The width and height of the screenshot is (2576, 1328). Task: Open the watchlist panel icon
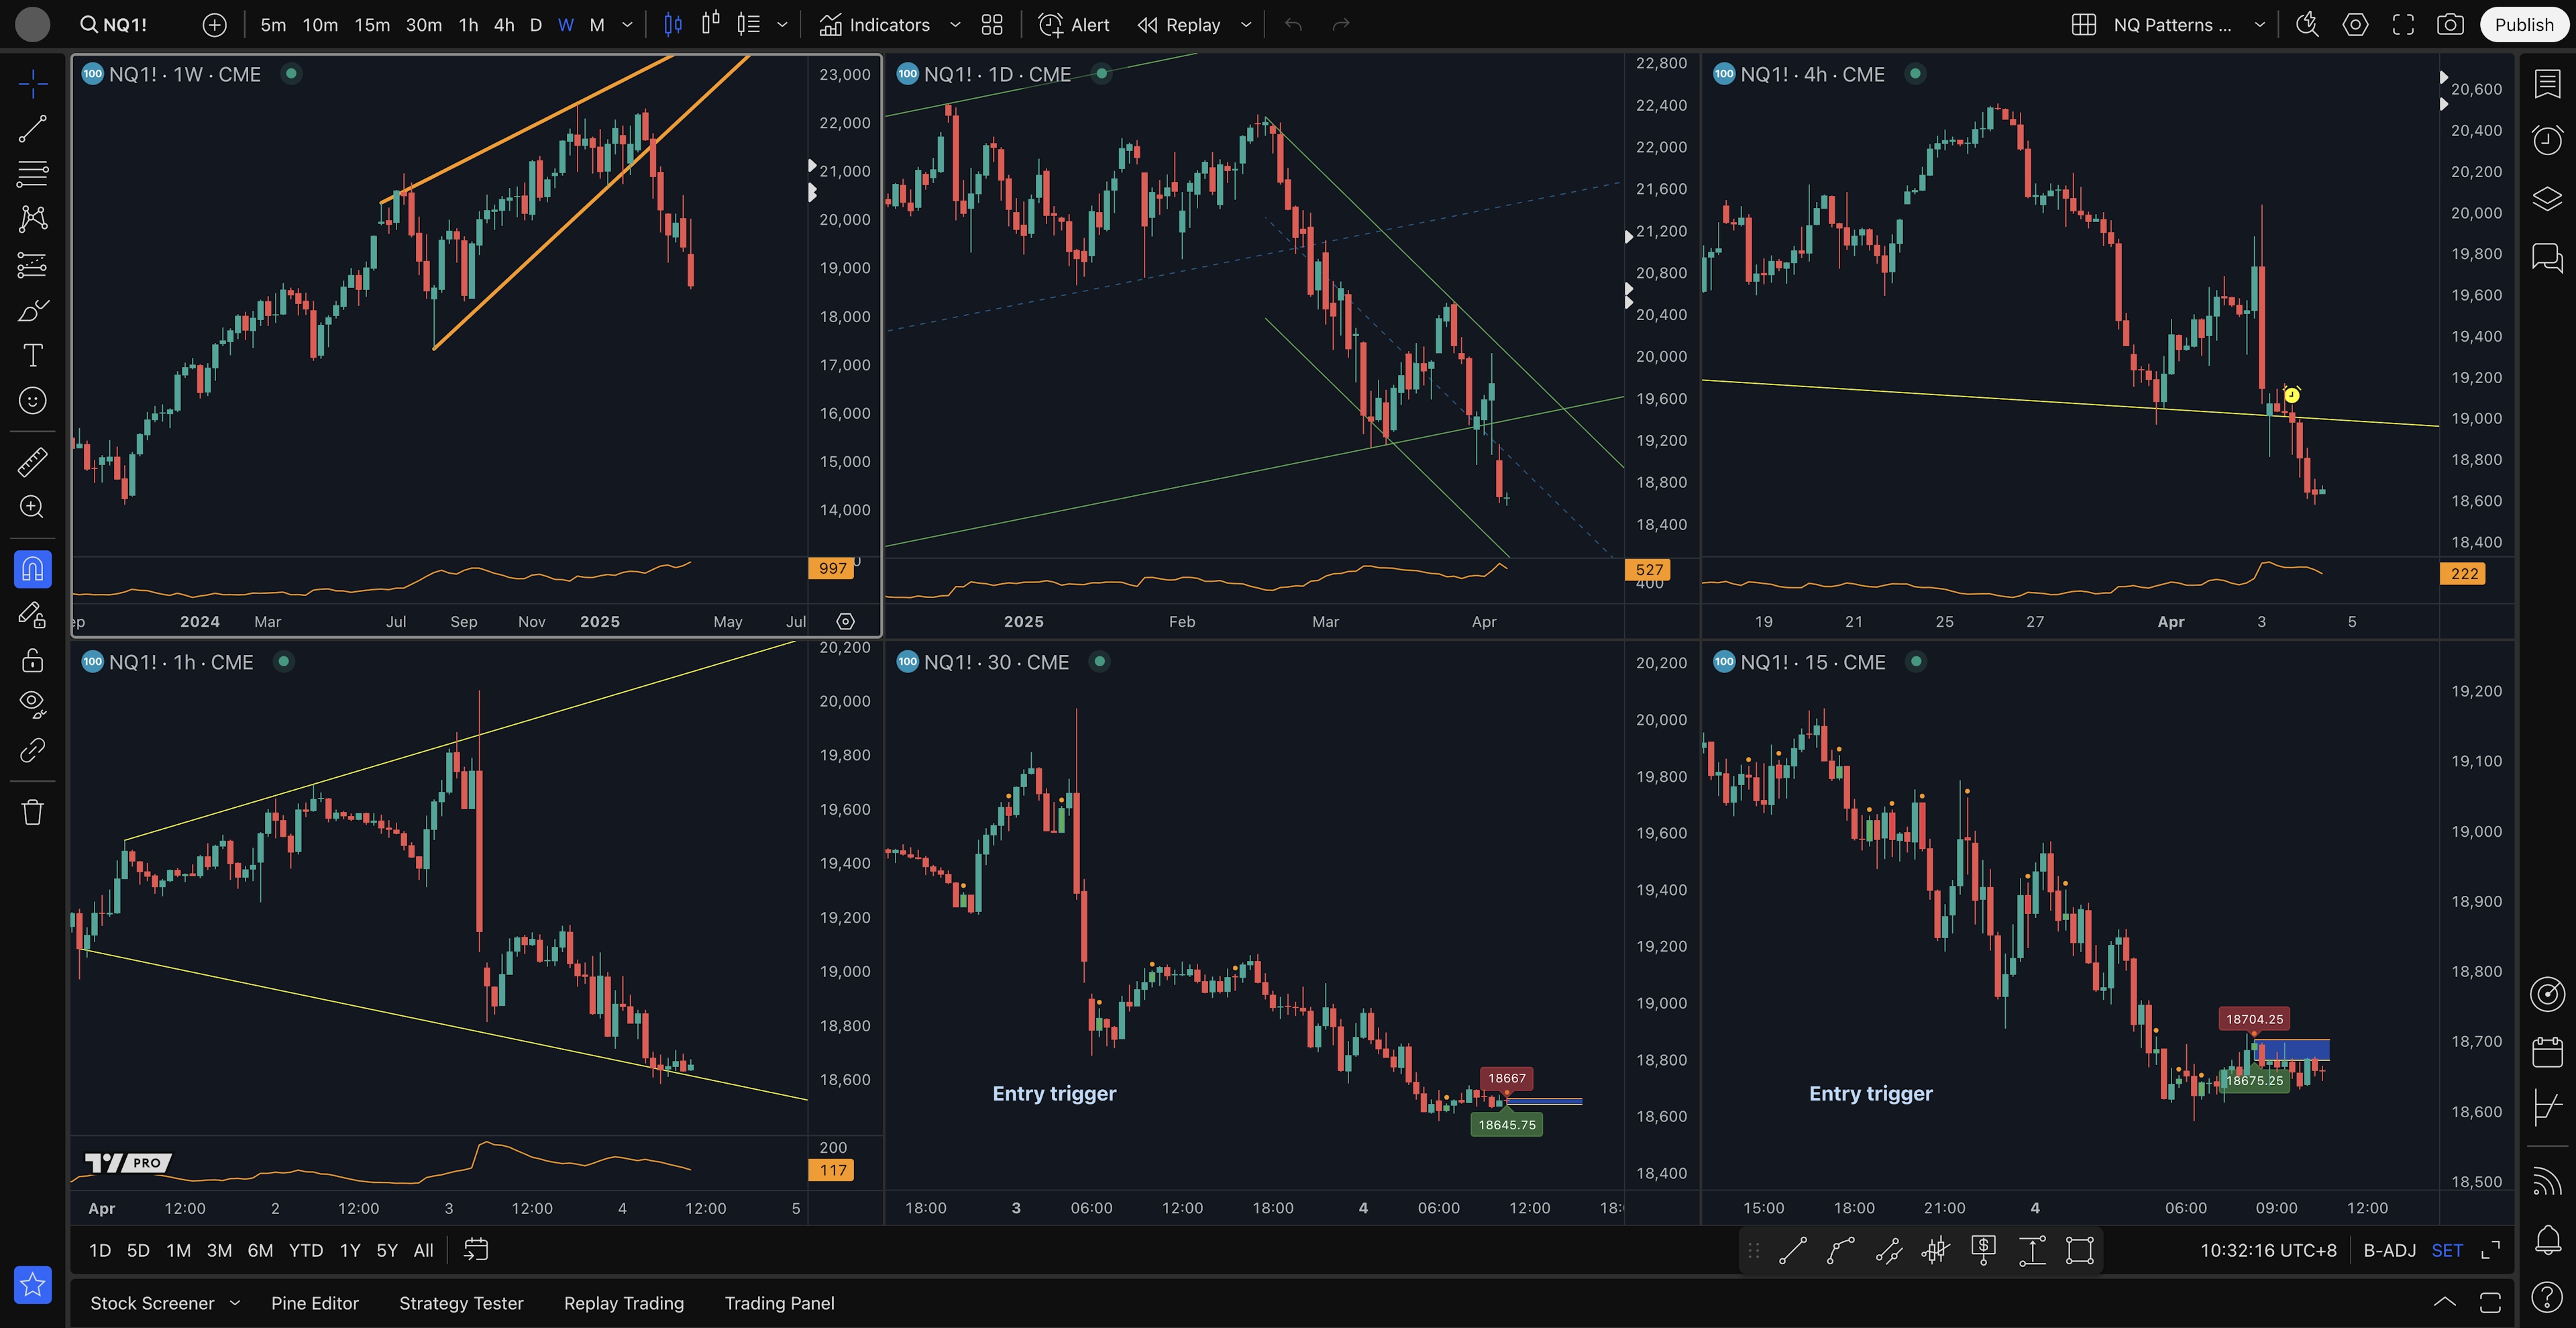2547,84
